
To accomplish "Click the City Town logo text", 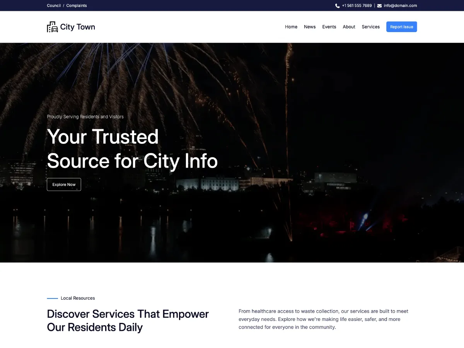I will (78, 27).
